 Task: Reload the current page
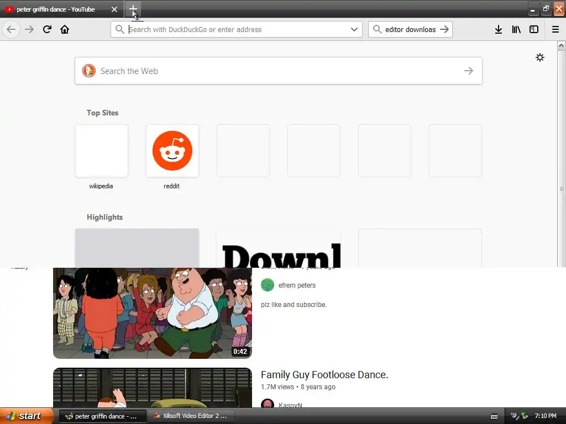click(47, 29)
